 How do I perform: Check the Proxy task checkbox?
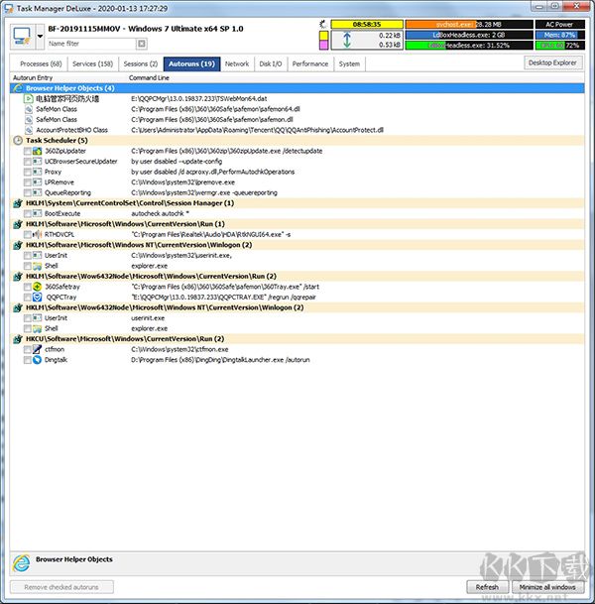[28, 172]
